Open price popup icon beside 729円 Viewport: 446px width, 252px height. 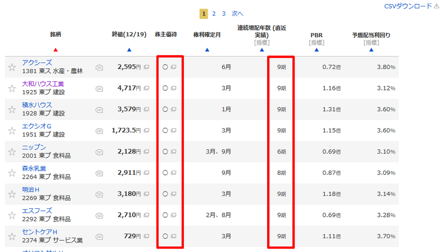[x=147, y=236]
